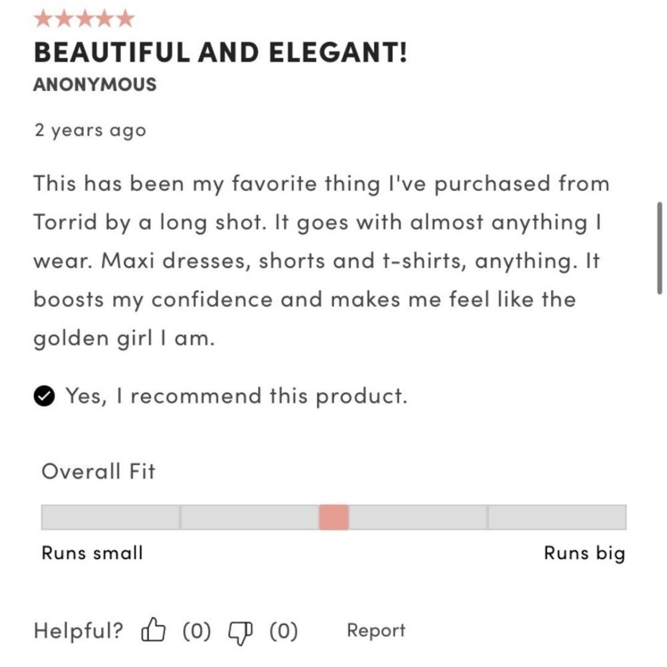Click the ANONYMOUS reviewer name
667x667 pixels.
pos(95,84)
